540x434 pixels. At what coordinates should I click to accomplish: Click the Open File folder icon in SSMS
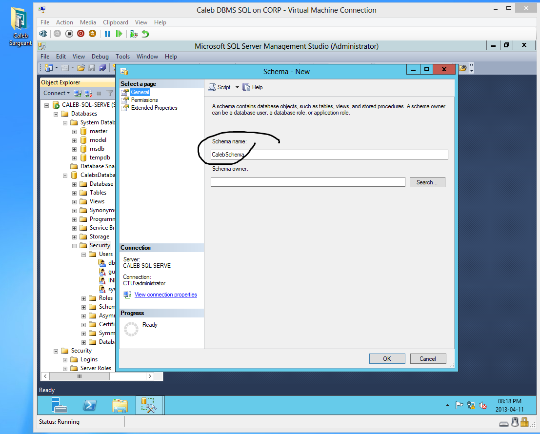point(81,68)
